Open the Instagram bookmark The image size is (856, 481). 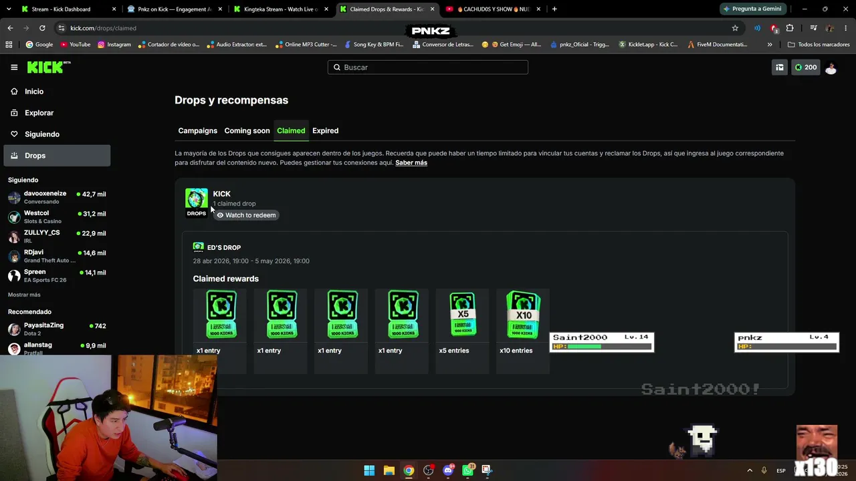(114, 45)
